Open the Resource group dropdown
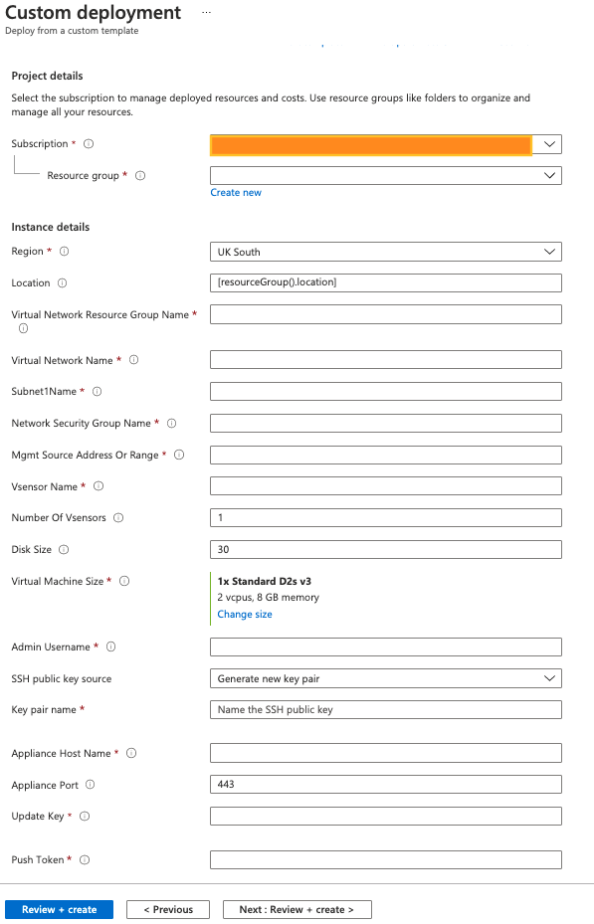594x924 pixels. [x=386, y=176]
